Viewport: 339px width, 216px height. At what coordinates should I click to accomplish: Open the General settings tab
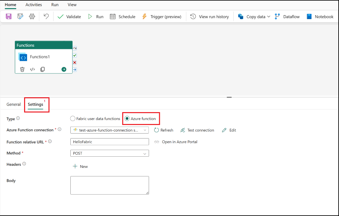(x=14, y=104)
